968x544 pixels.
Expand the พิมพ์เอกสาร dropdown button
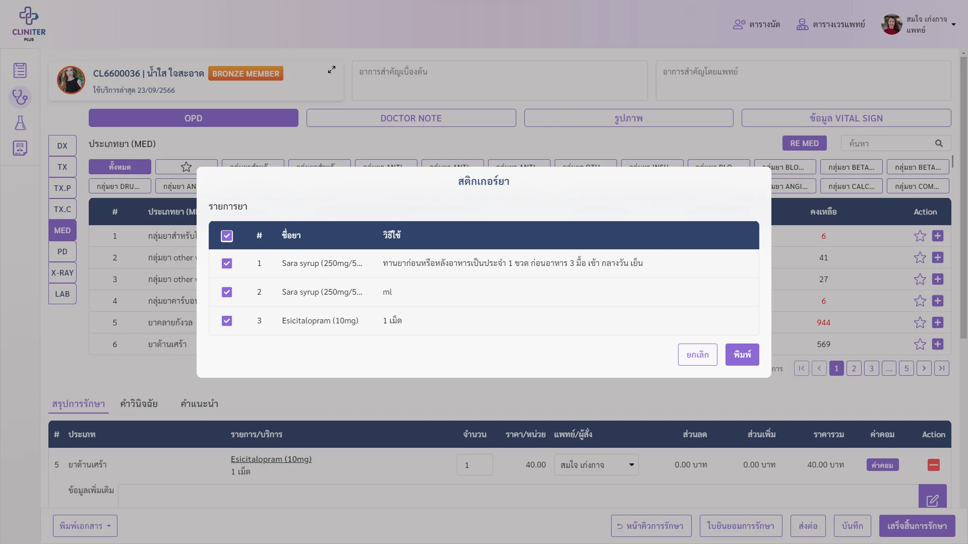click(x=85, y=526)
